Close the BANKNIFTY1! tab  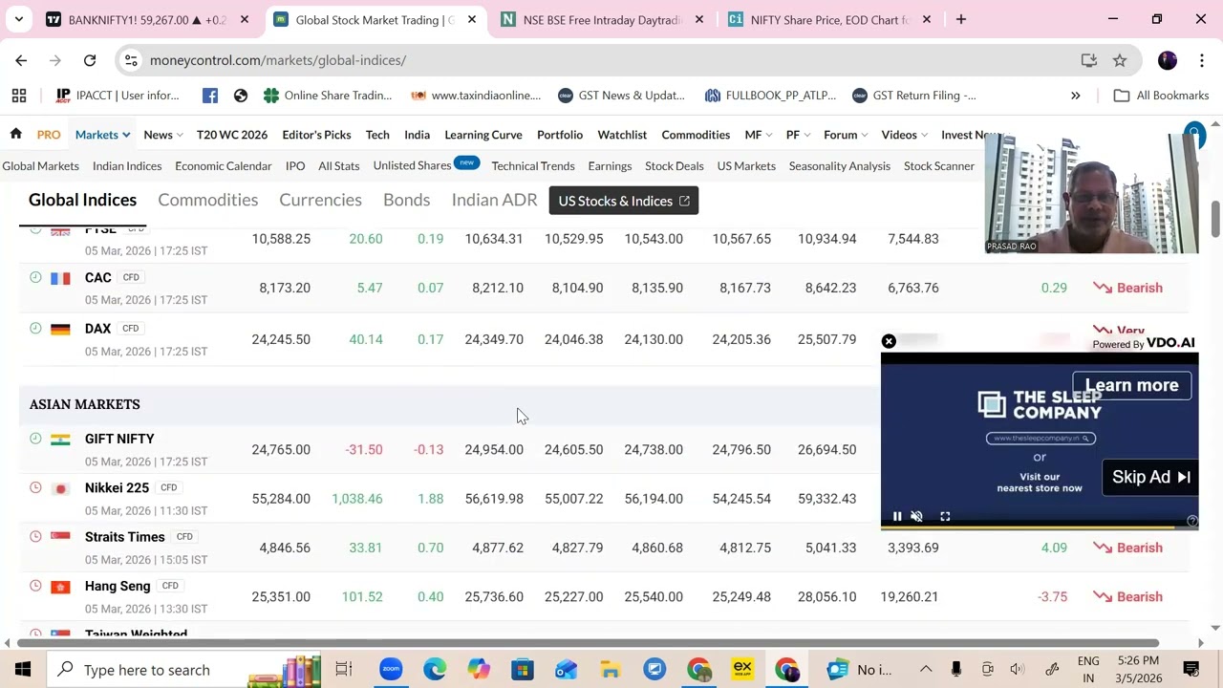245,19
